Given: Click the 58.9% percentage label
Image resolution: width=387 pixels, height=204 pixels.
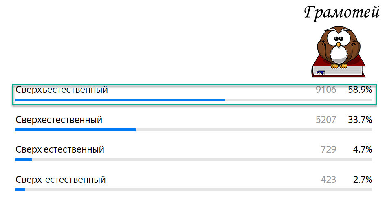Looking at the screenshot, I should pos(360,90).
